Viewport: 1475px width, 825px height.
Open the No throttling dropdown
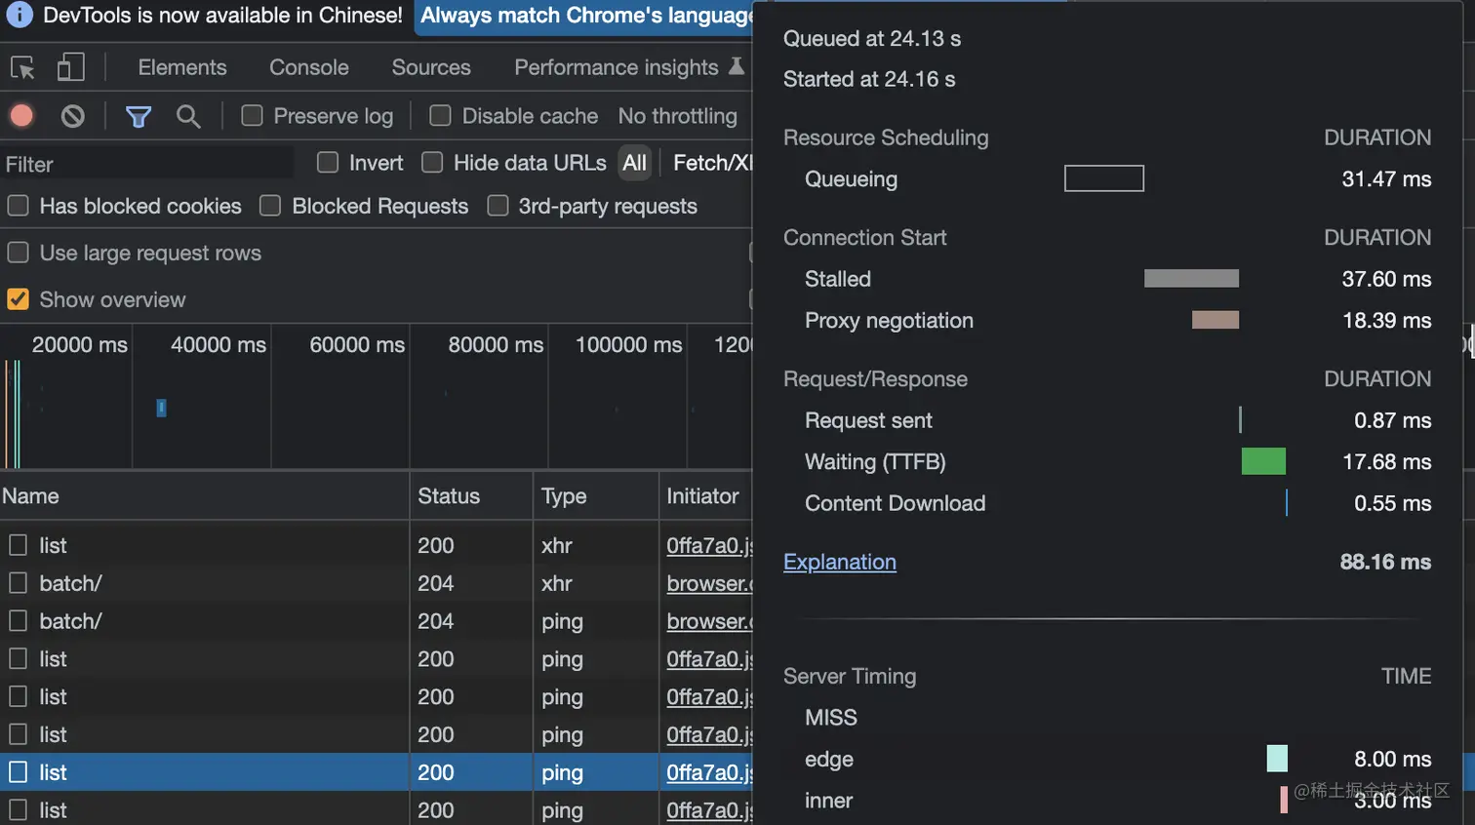coord(678,116)
